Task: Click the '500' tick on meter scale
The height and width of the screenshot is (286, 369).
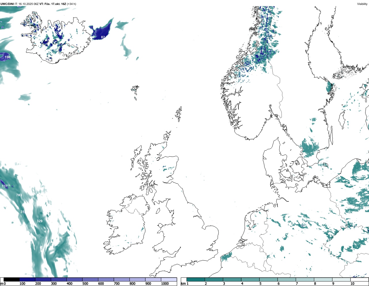Action: tap(85, 284)
